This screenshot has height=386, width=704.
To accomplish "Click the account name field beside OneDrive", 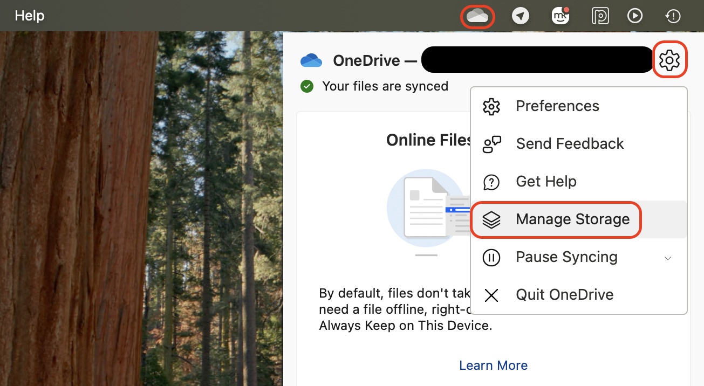I will 537,59.
